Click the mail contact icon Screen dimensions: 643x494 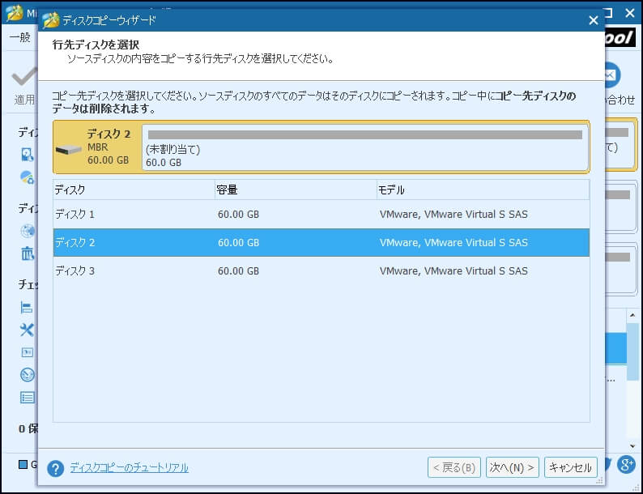pos(611,75)
